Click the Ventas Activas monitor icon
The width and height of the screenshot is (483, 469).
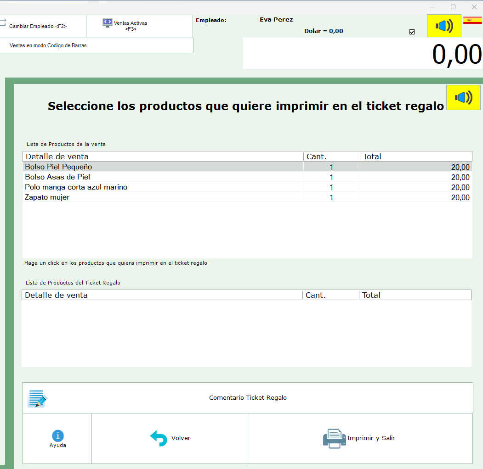108,23
